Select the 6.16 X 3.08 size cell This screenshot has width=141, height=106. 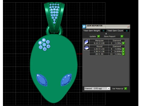99,43
